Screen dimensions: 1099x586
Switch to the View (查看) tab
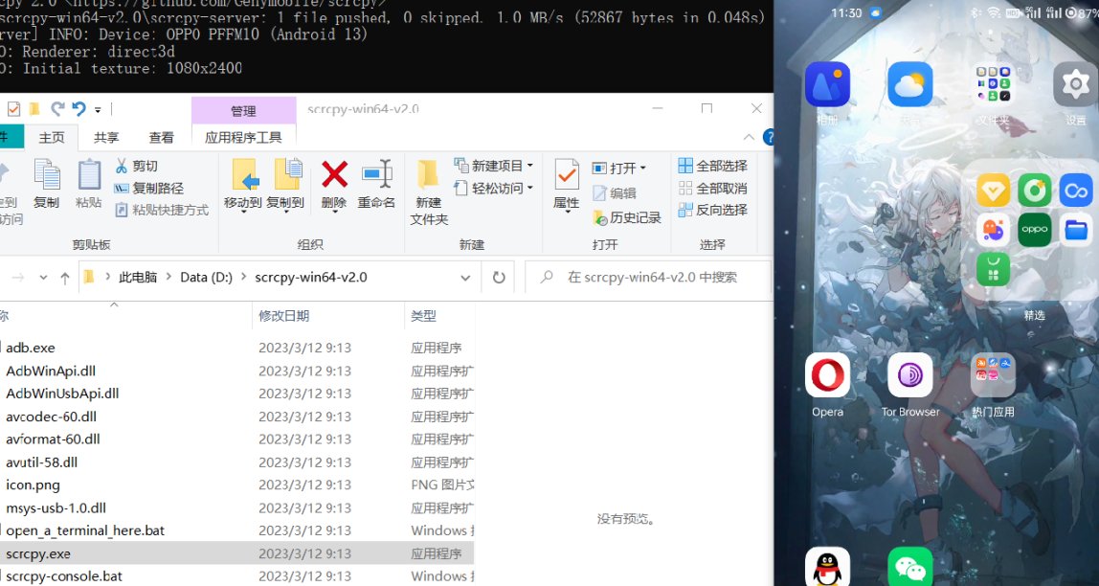(x=161, y=137)
